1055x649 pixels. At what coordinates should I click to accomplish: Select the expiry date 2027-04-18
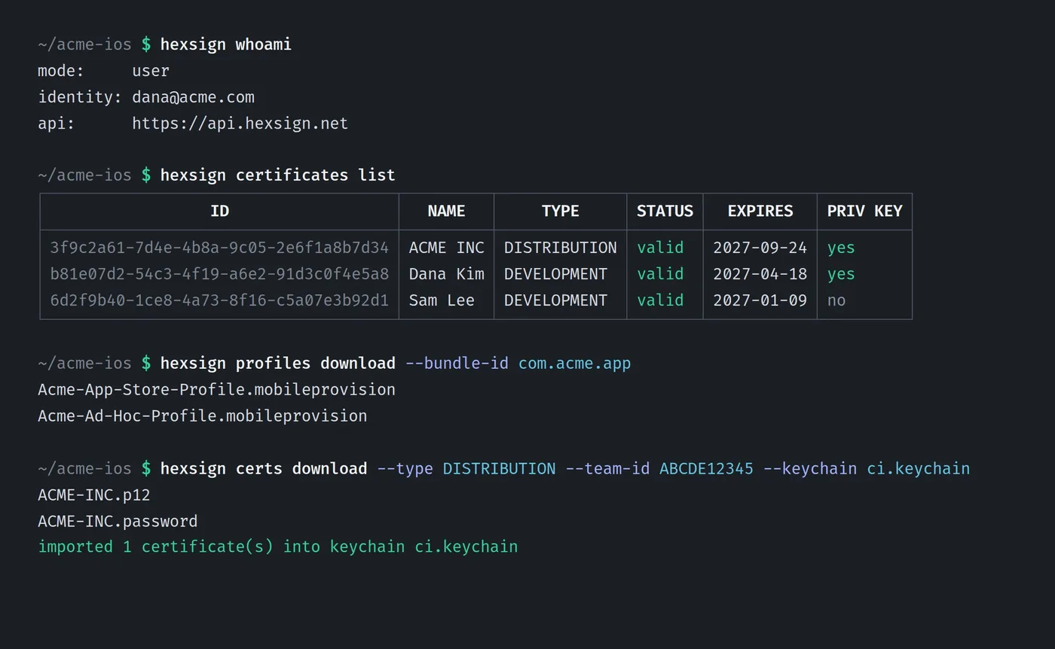[760, 274]
